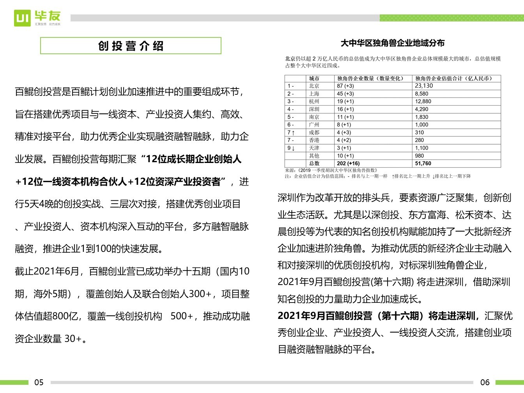This screenshot has width=524, height=393.
Task: Click the table value 1,100
Action: coord(421,148)
